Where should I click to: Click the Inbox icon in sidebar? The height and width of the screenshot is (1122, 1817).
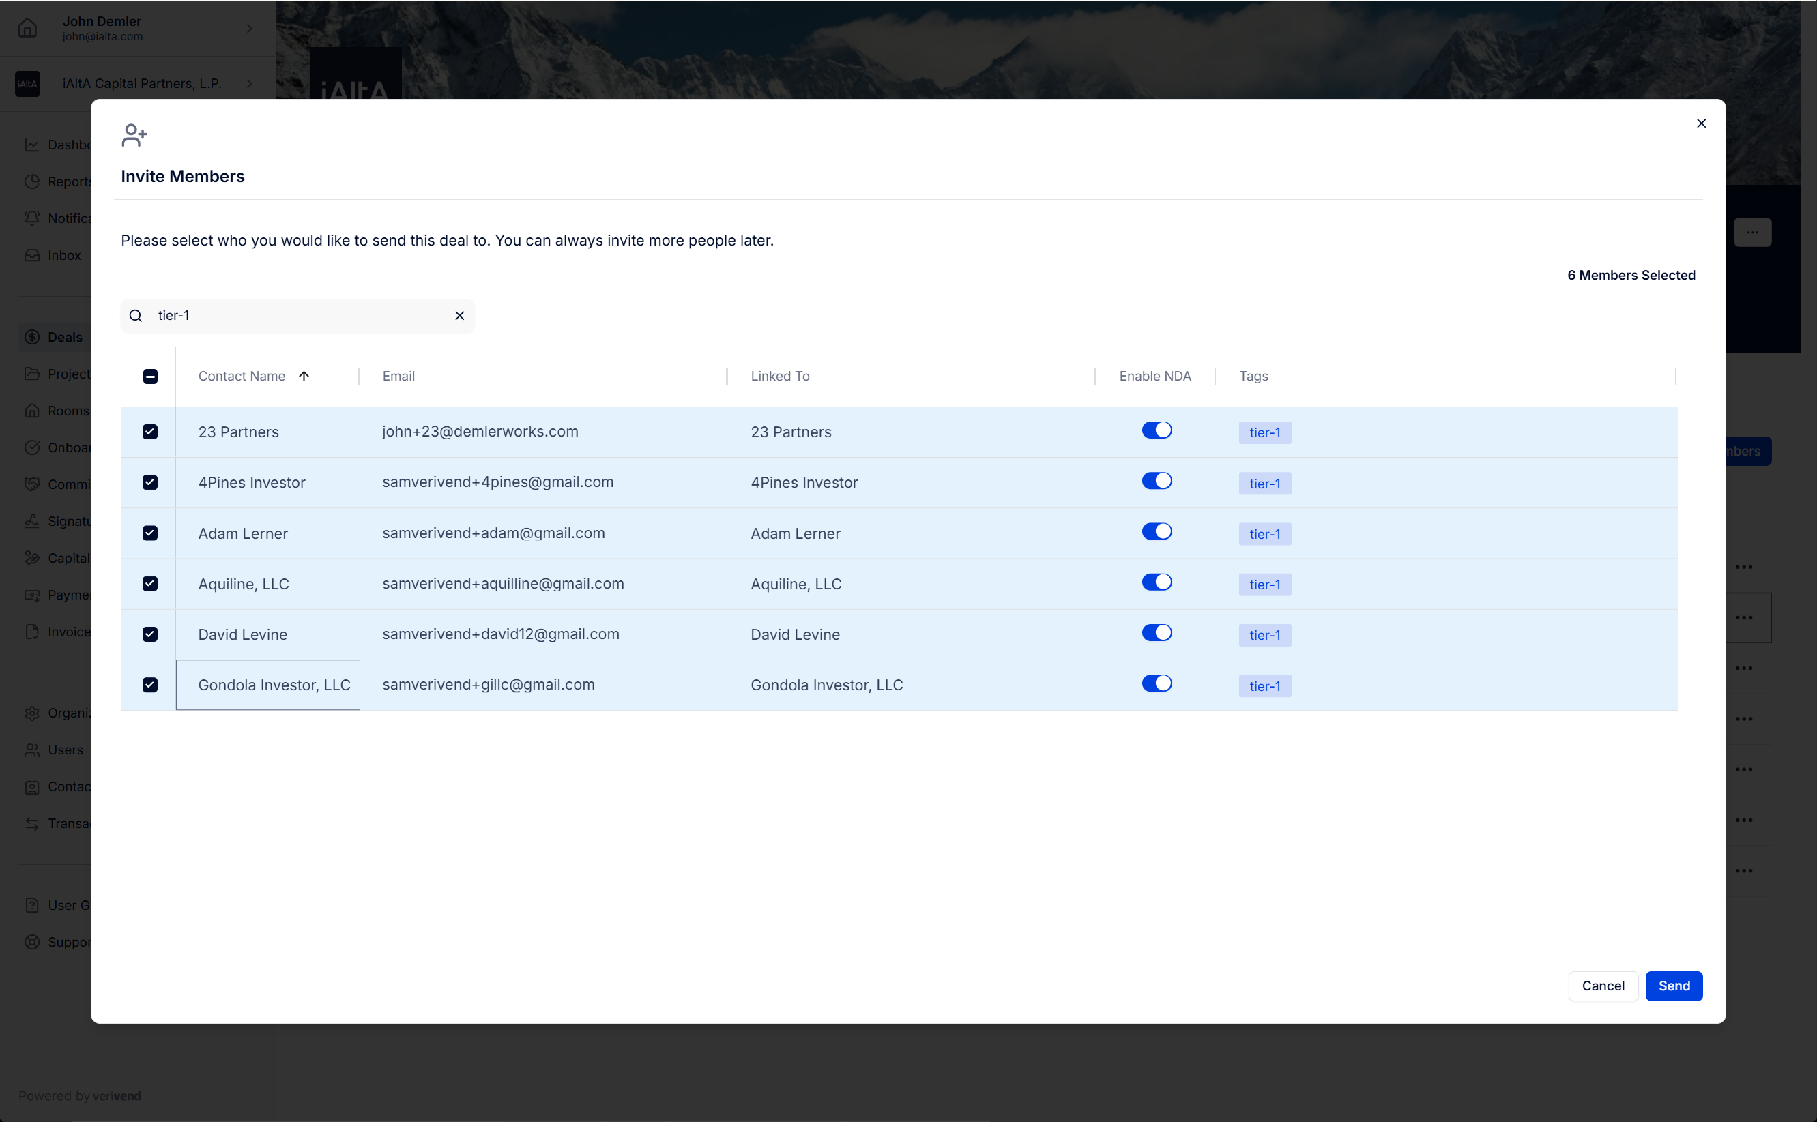32,255
